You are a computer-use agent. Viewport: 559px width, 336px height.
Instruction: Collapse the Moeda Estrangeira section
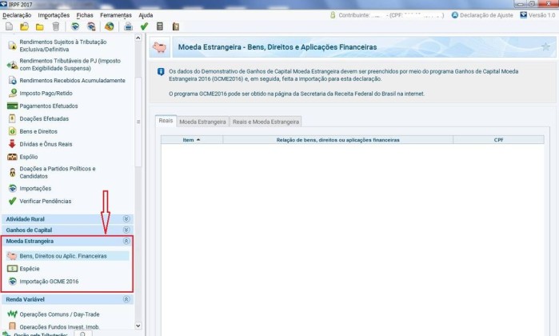pyautogui.click(x=126, y=241)
